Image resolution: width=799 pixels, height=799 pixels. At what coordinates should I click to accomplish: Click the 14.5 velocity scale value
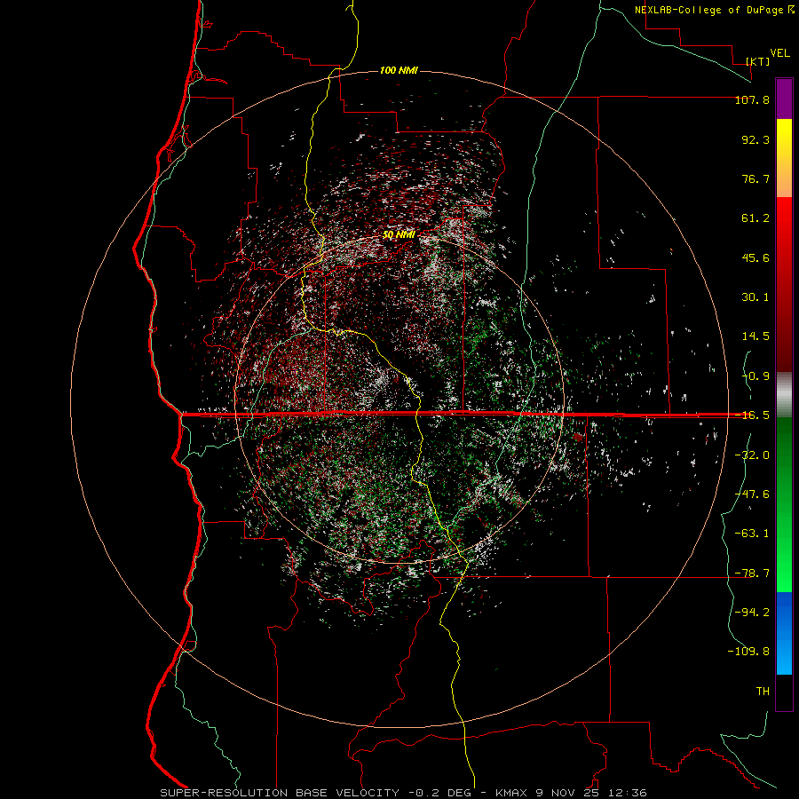point(755,336)
